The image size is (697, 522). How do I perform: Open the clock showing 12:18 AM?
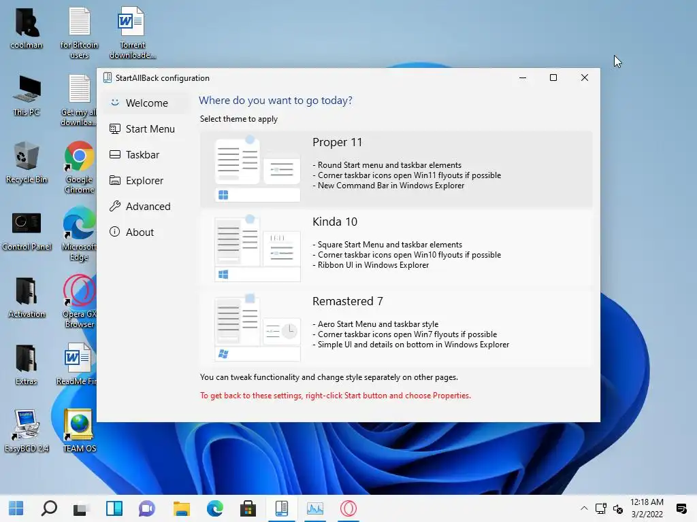click(x=647, y=508)
